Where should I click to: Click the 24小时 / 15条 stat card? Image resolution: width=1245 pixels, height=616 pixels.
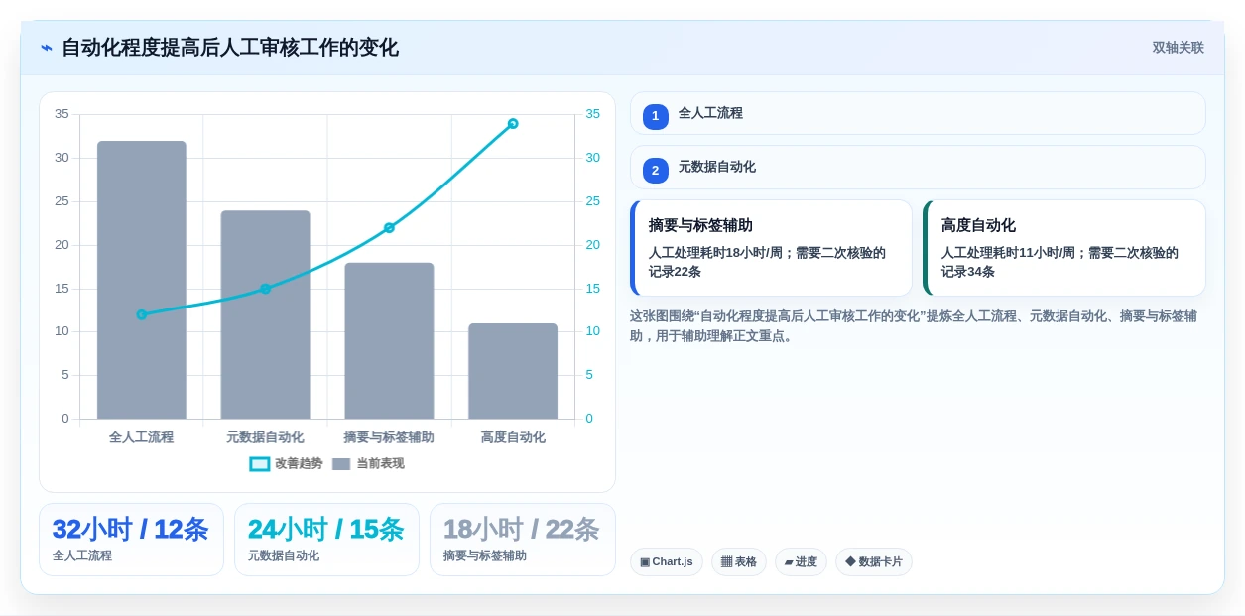pos(326,540)
